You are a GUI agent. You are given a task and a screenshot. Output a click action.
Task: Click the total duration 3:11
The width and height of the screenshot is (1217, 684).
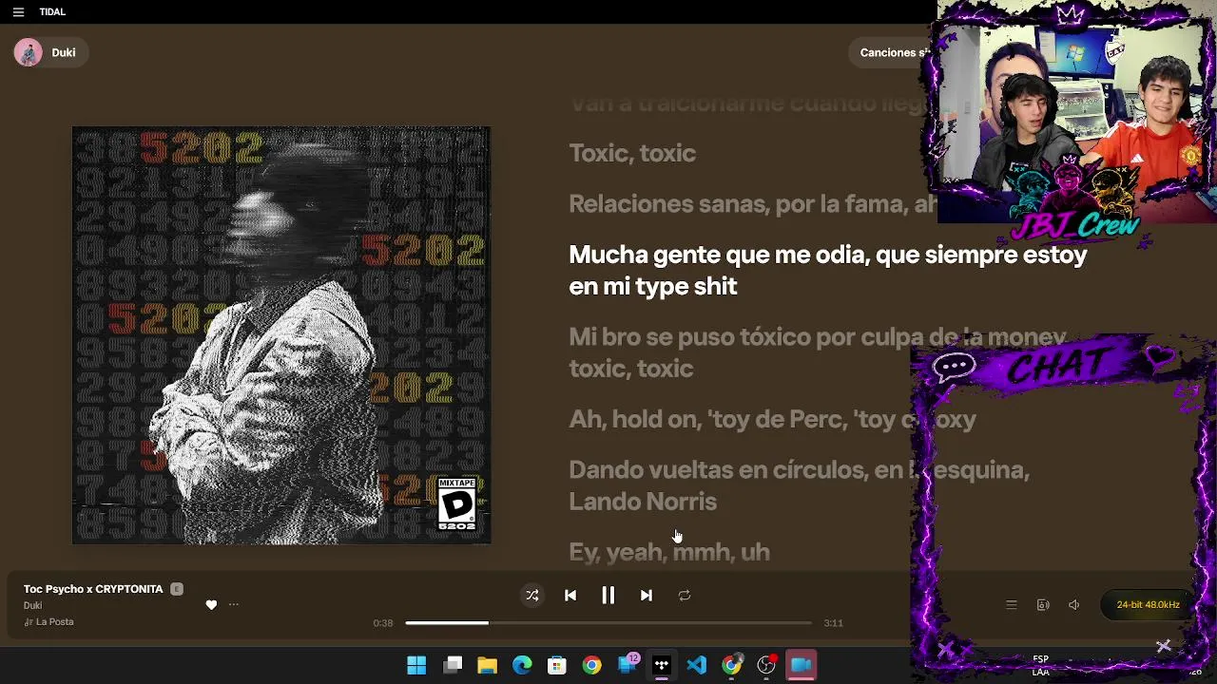tap(833, 623)
